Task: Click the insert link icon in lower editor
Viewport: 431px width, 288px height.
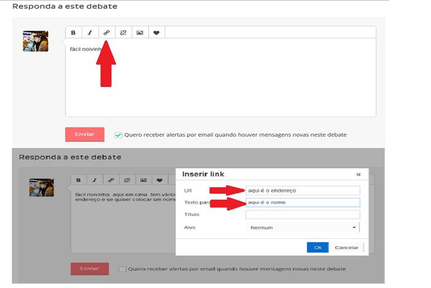Action: pyautogui.click(x=111, y=180)
